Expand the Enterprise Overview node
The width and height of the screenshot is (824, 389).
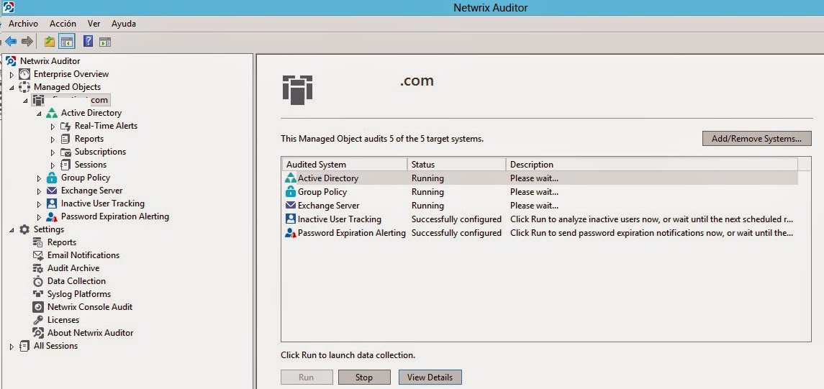(12, 75)
